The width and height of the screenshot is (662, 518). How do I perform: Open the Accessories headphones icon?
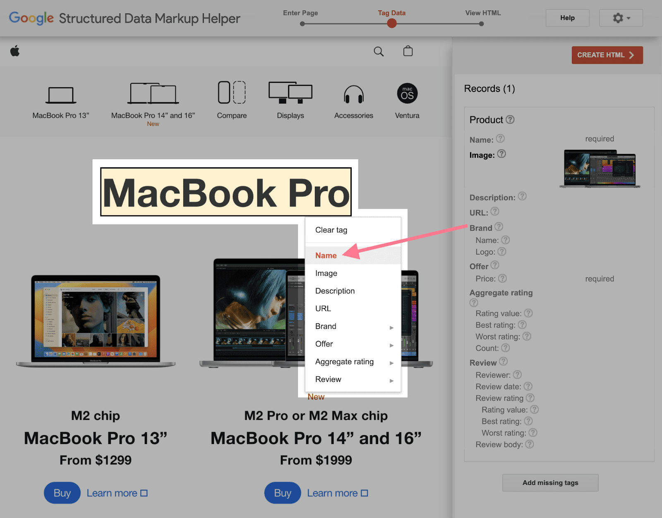click(x=354, y=94)
